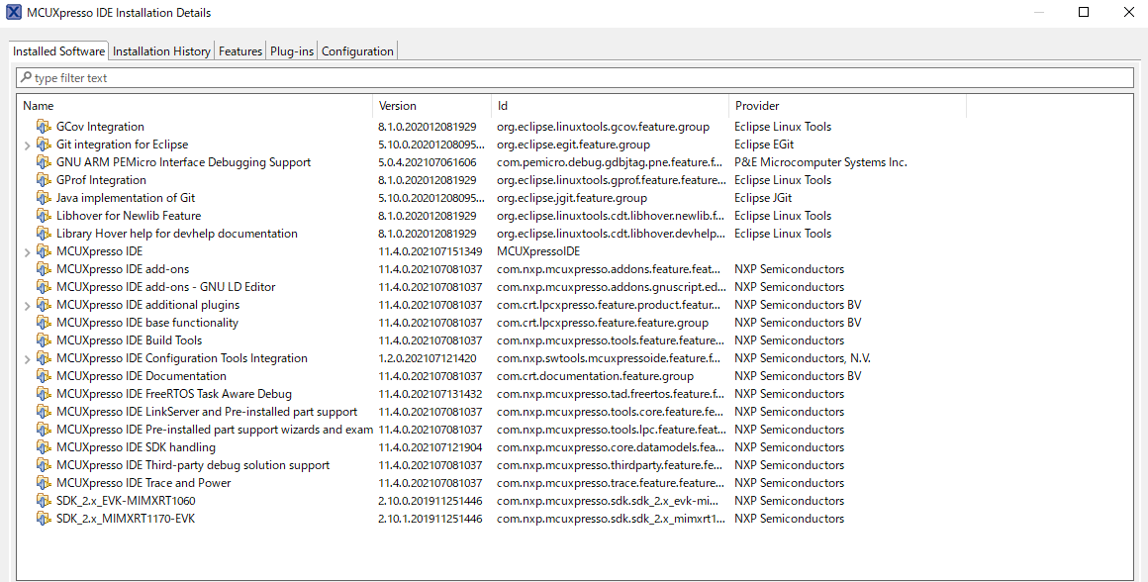
Task: Select the icon next to MCUXpresso IDE Trace and Power
Action: click(x=45, y=483)
